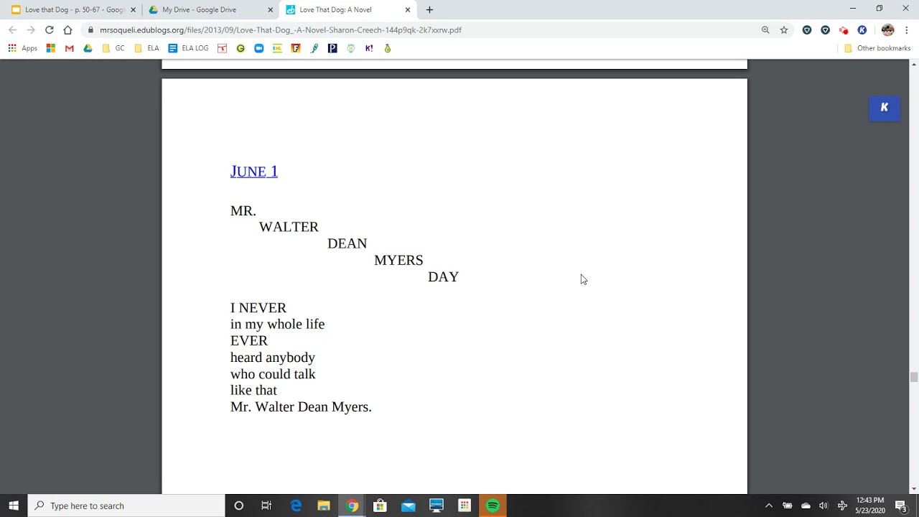Click the floating Kami K button
The height and width of the screenshot is (517, 919).
point(884,108)
